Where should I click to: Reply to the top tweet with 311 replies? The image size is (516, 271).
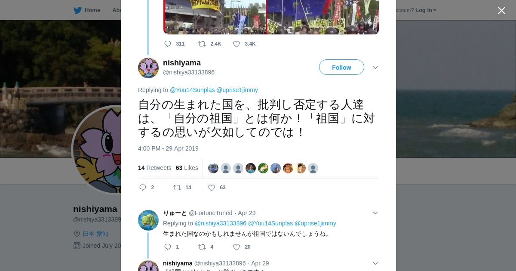168,44
